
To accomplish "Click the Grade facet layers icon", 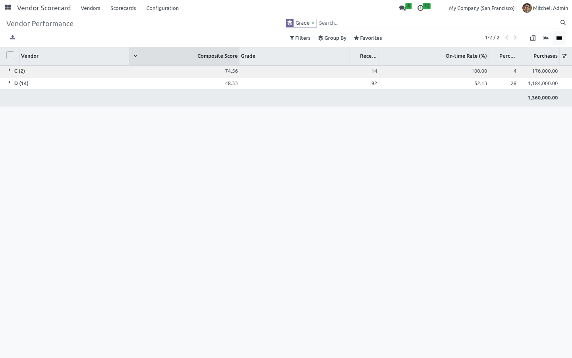I will coord(290,23).
